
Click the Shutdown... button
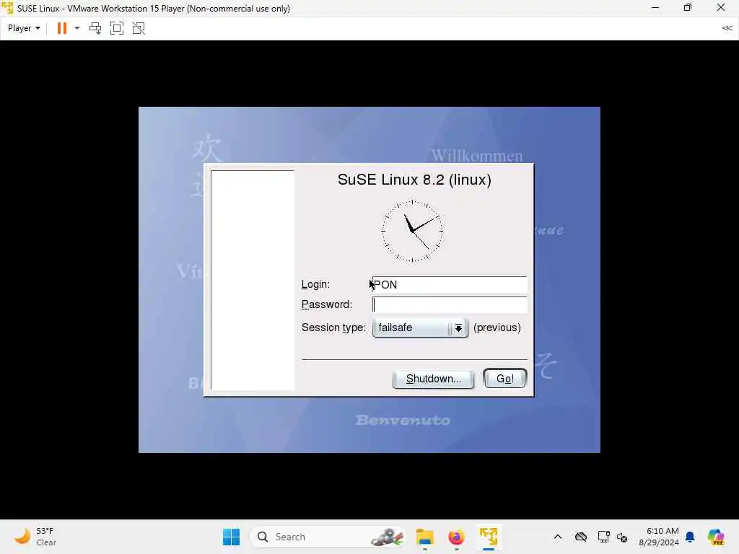pos(433,379)
